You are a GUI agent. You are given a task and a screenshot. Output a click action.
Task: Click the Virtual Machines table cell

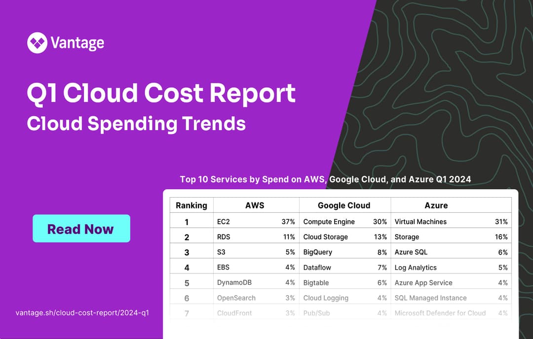[420, 222]
